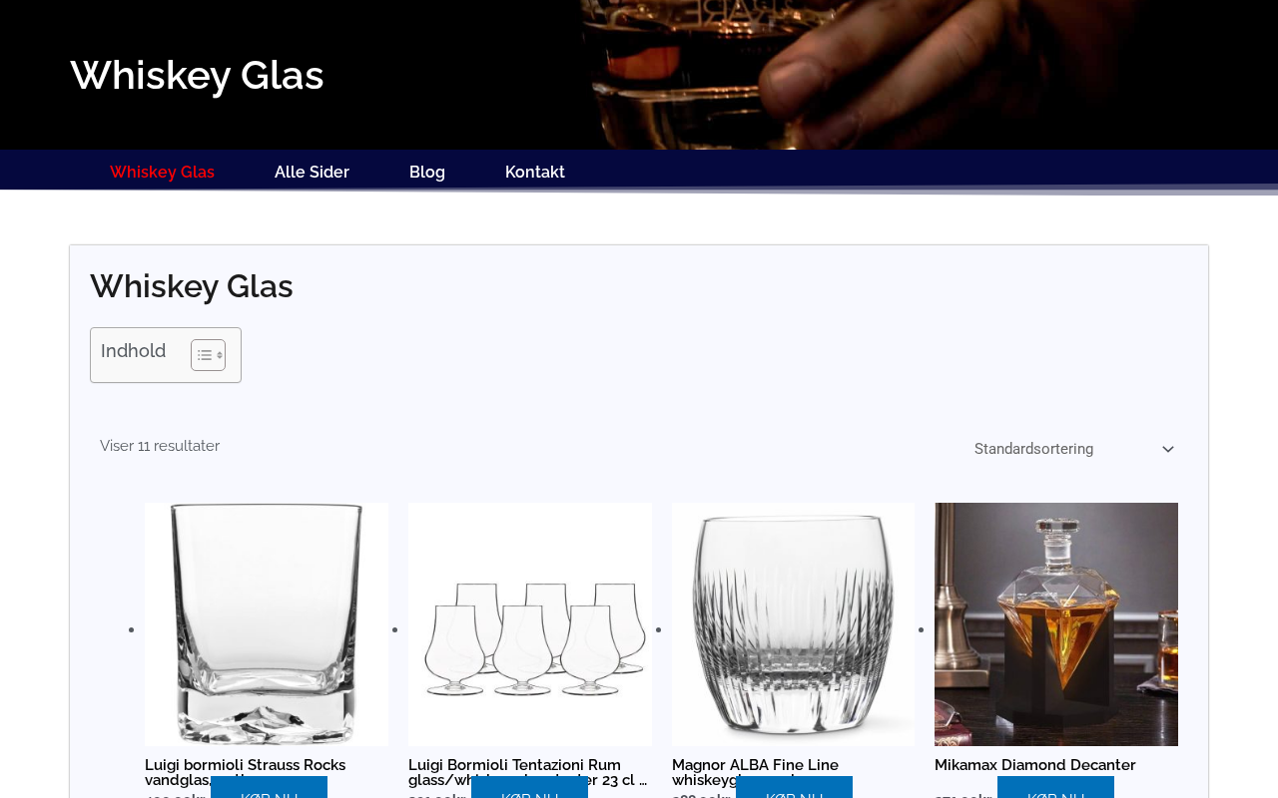This screenshot has height=798, width=1278.
Task: Click KØB NU button under Strauss Rocks glass
Action: 269,788
